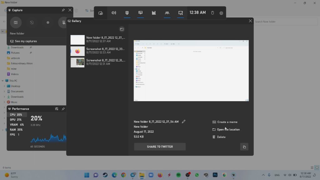Open Game Bar settings gear
Screen dimensions: 320x180
(x=221, y=13)
